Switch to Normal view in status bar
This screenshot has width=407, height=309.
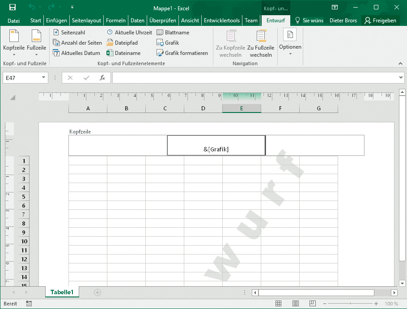(x=278, y=304)
